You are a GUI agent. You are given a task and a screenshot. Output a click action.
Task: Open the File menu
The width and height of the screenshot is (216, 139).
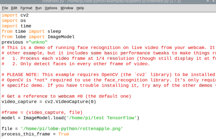coord(5,8)
